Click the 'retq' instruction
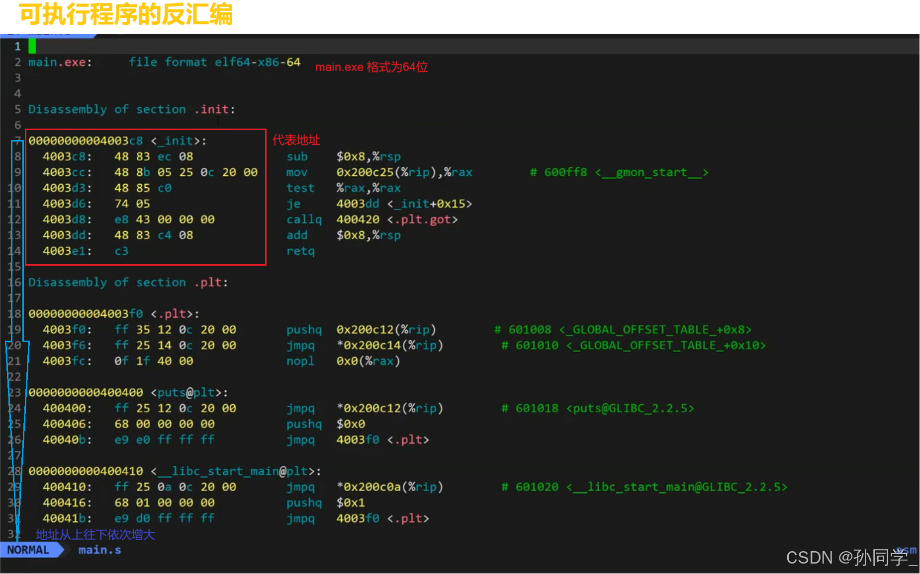920x574 pixels. [300, 251]
